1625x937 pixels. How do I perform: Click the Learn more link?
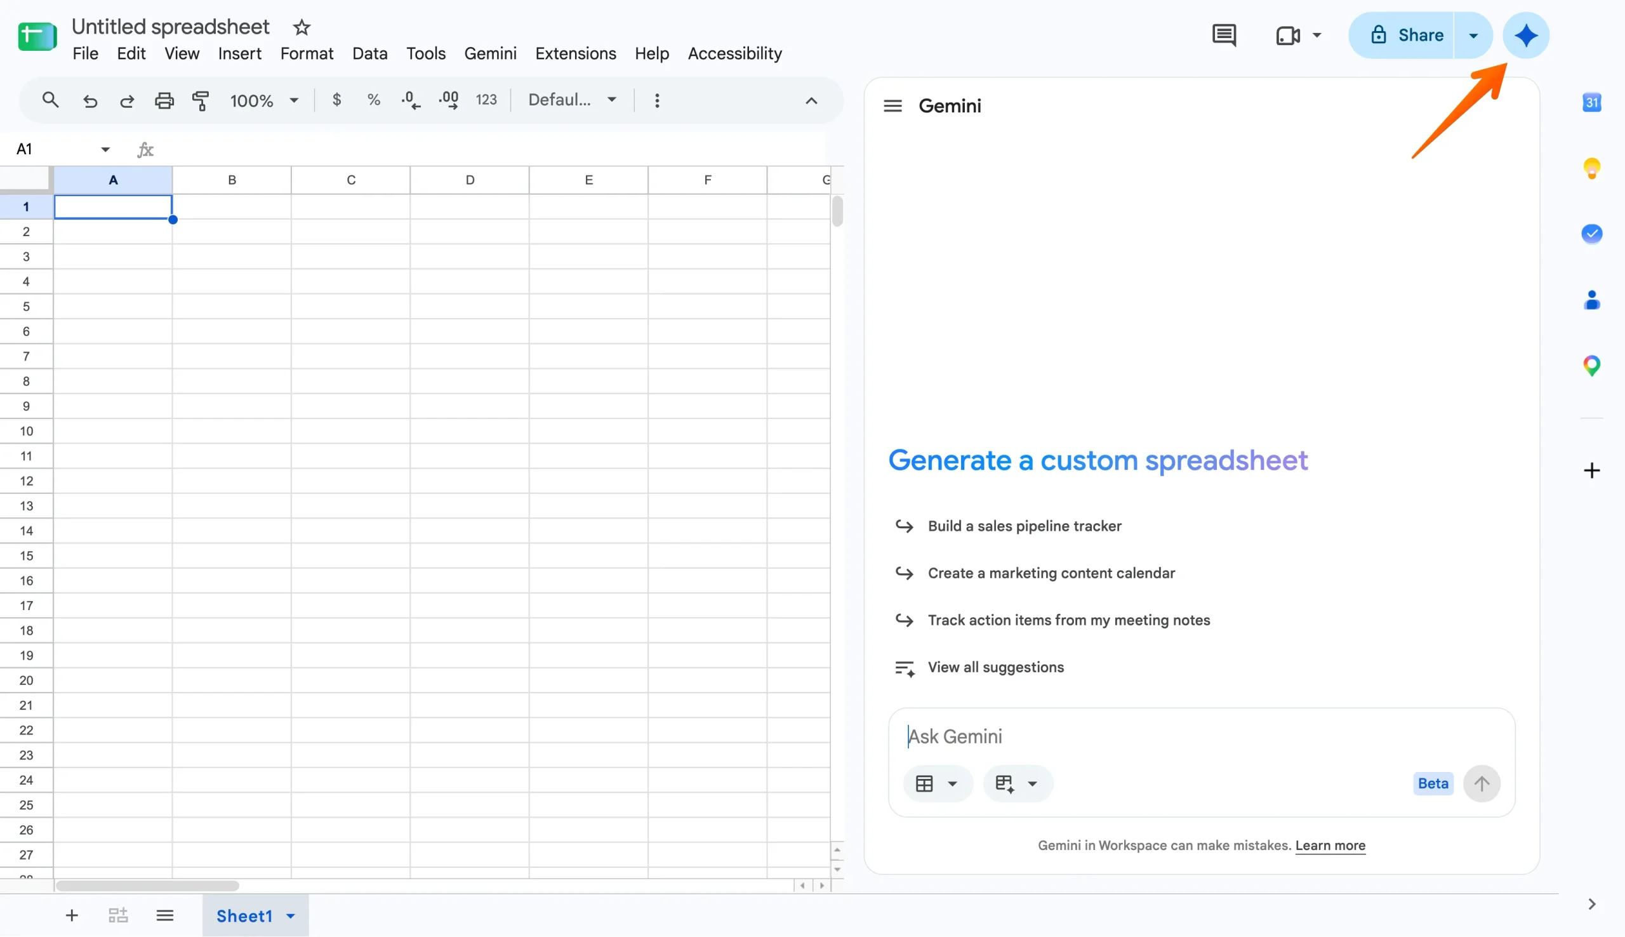pyautogui.click(x=1330, y=845)
